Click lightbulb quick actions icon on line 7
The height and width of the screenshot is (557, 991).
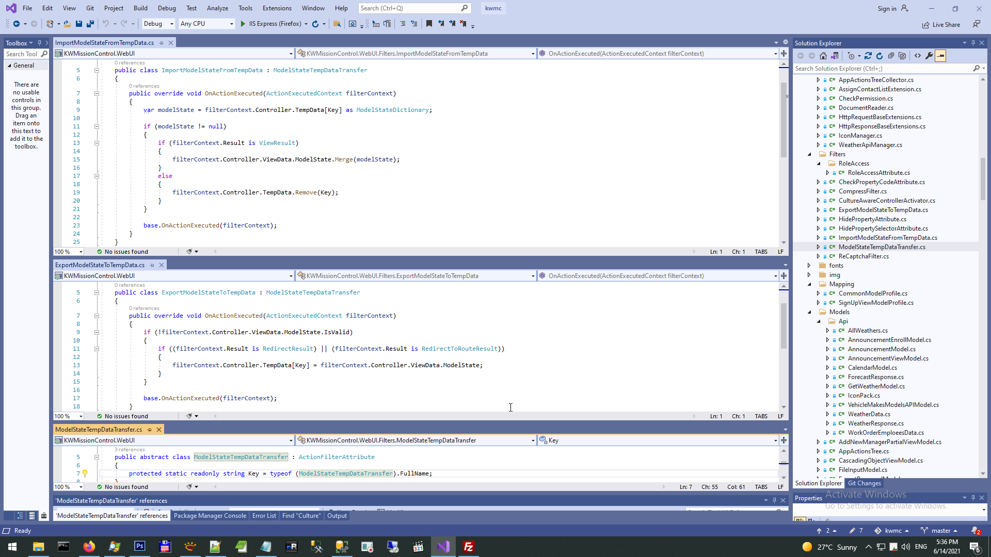click(85, 473)
